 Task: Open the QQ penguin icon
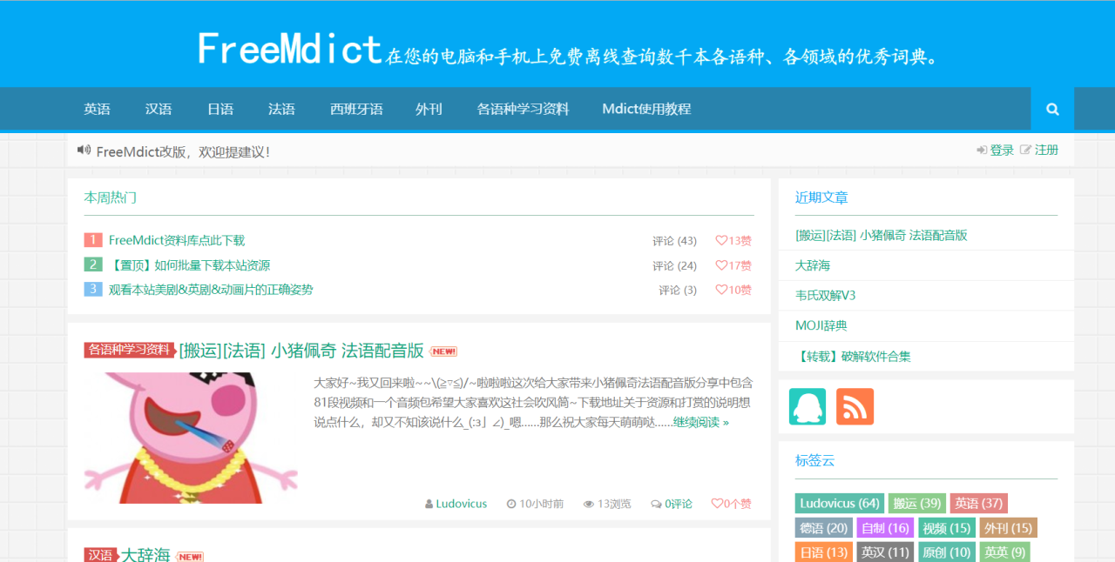pos(808,406)
